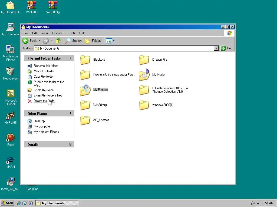277x207 pixels.
Task: Click Delete this folder link
Action: click(45, 101)
